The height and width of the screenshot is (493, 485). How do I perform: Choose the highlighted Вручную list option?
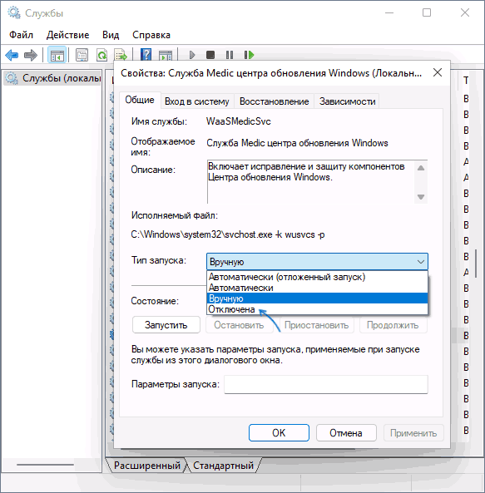(317, 298)
